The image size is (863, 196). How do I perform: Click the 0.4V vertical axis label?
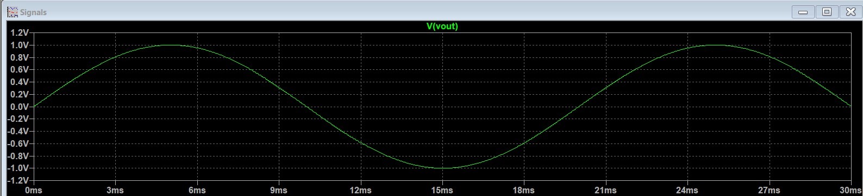pos(19,82)
